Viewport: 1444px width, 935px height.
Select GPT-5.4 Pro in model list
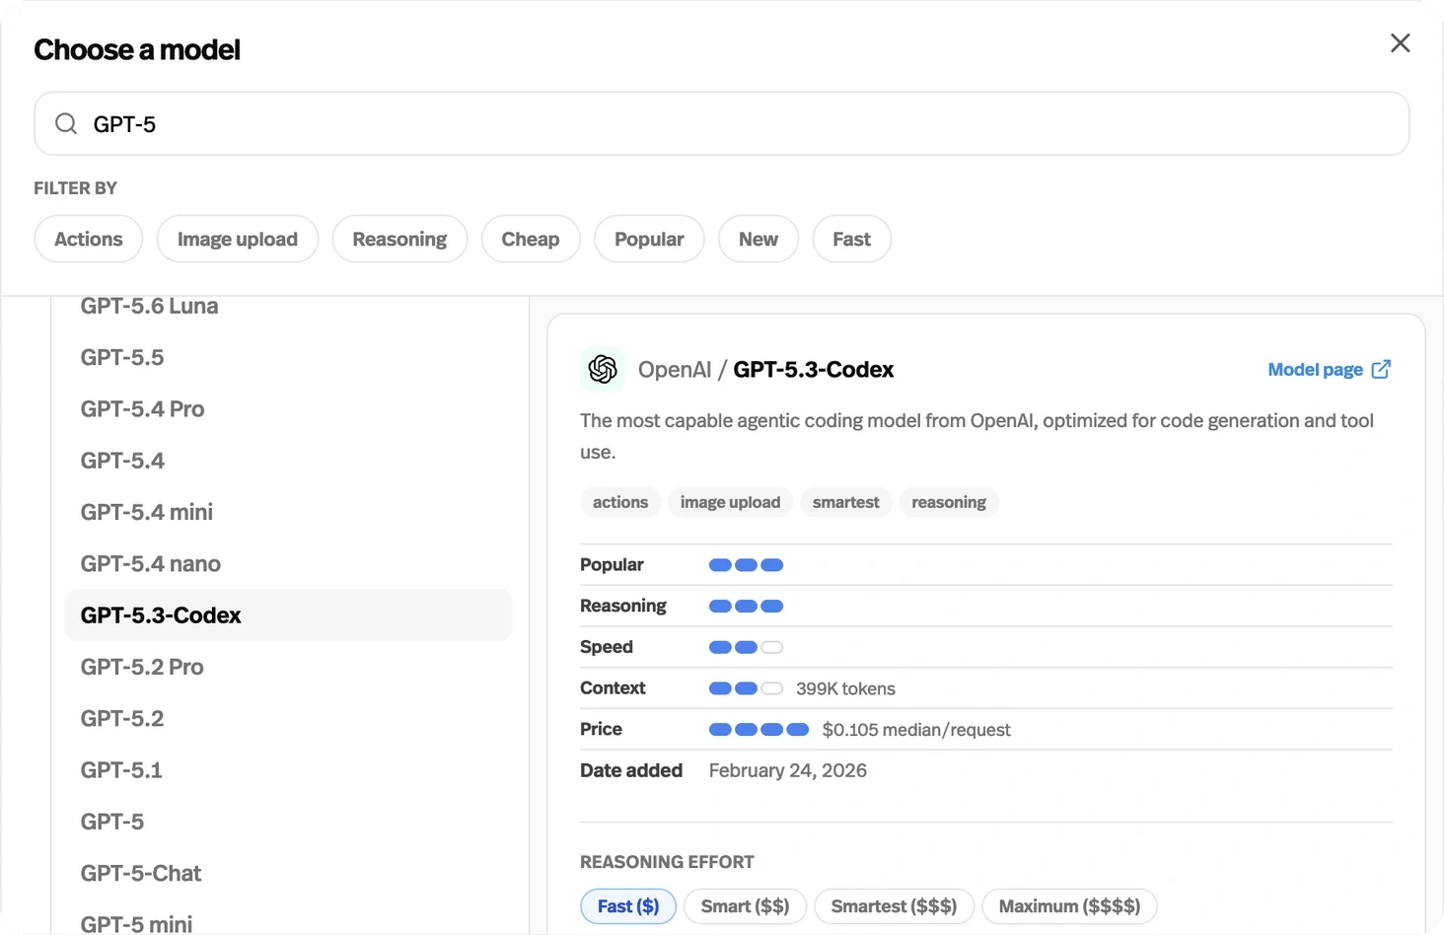point(288,408)
